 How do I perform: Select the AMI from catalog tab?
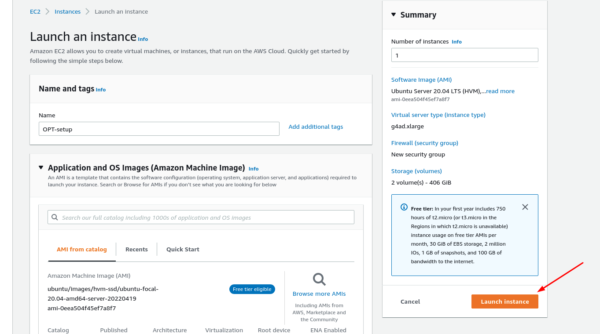(x=82, y=249)
